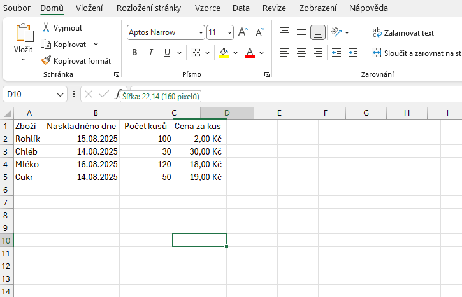Decrease indent icon
462x297 pixels.
pyautogui.click(x=336, y=53)
